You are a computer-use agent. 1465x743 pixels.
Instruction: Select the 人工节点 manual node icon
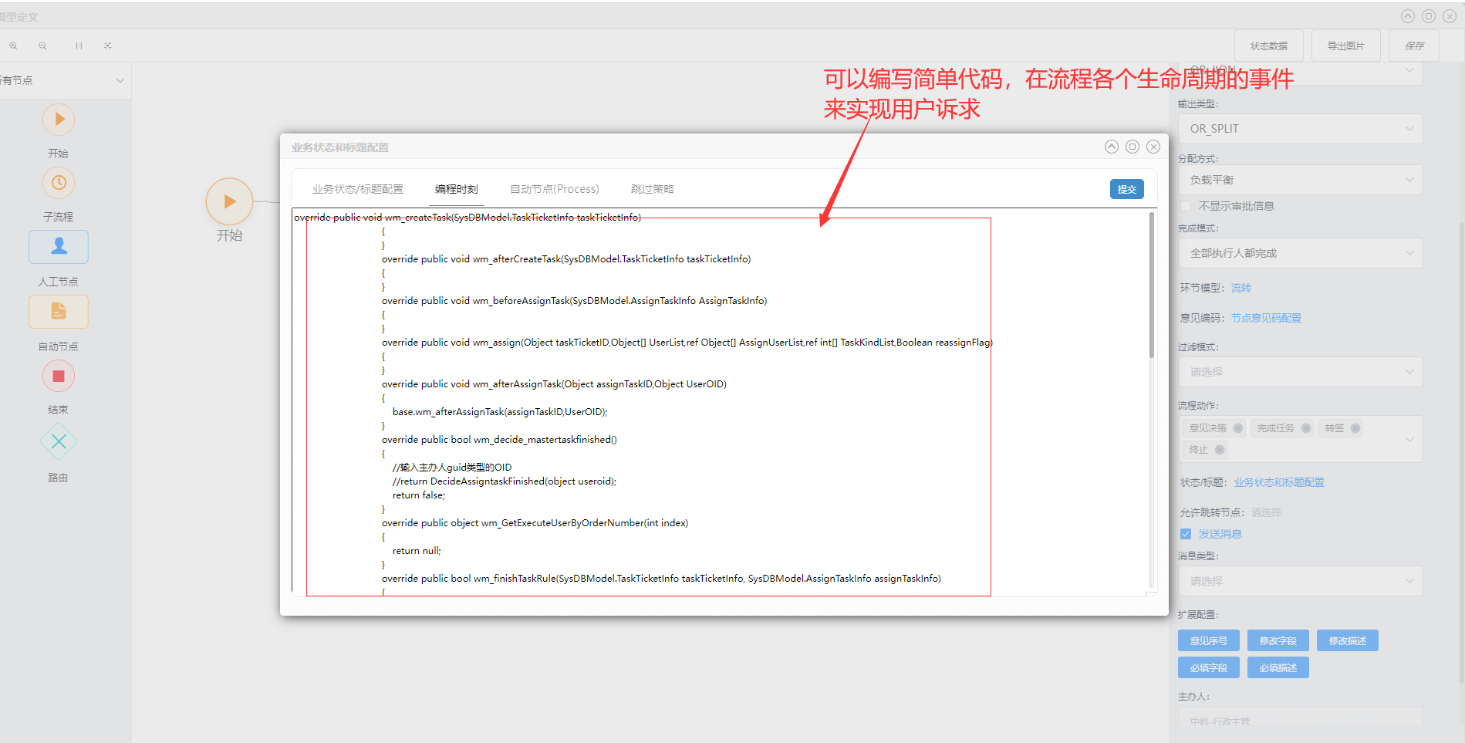(59, 247)
